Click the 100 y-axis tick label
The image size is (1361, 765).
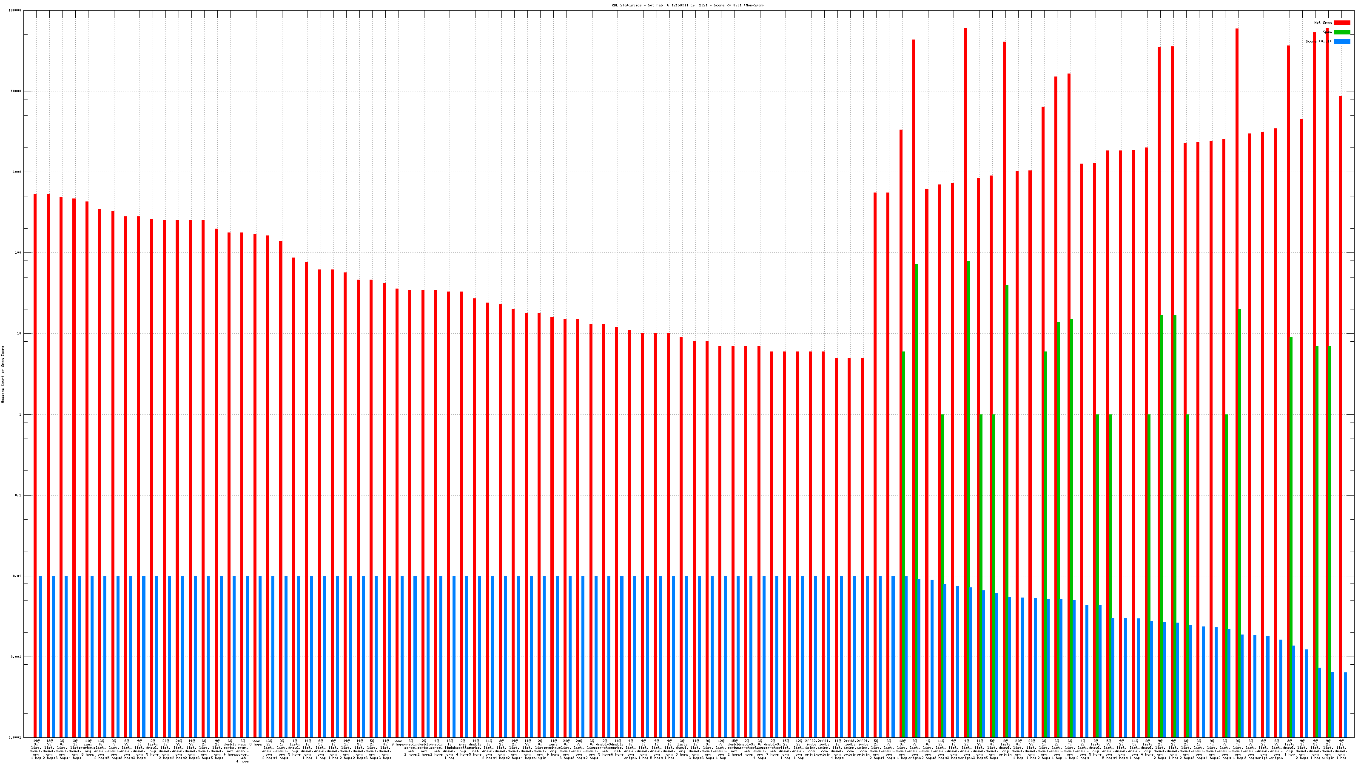[x=18, y=253]
